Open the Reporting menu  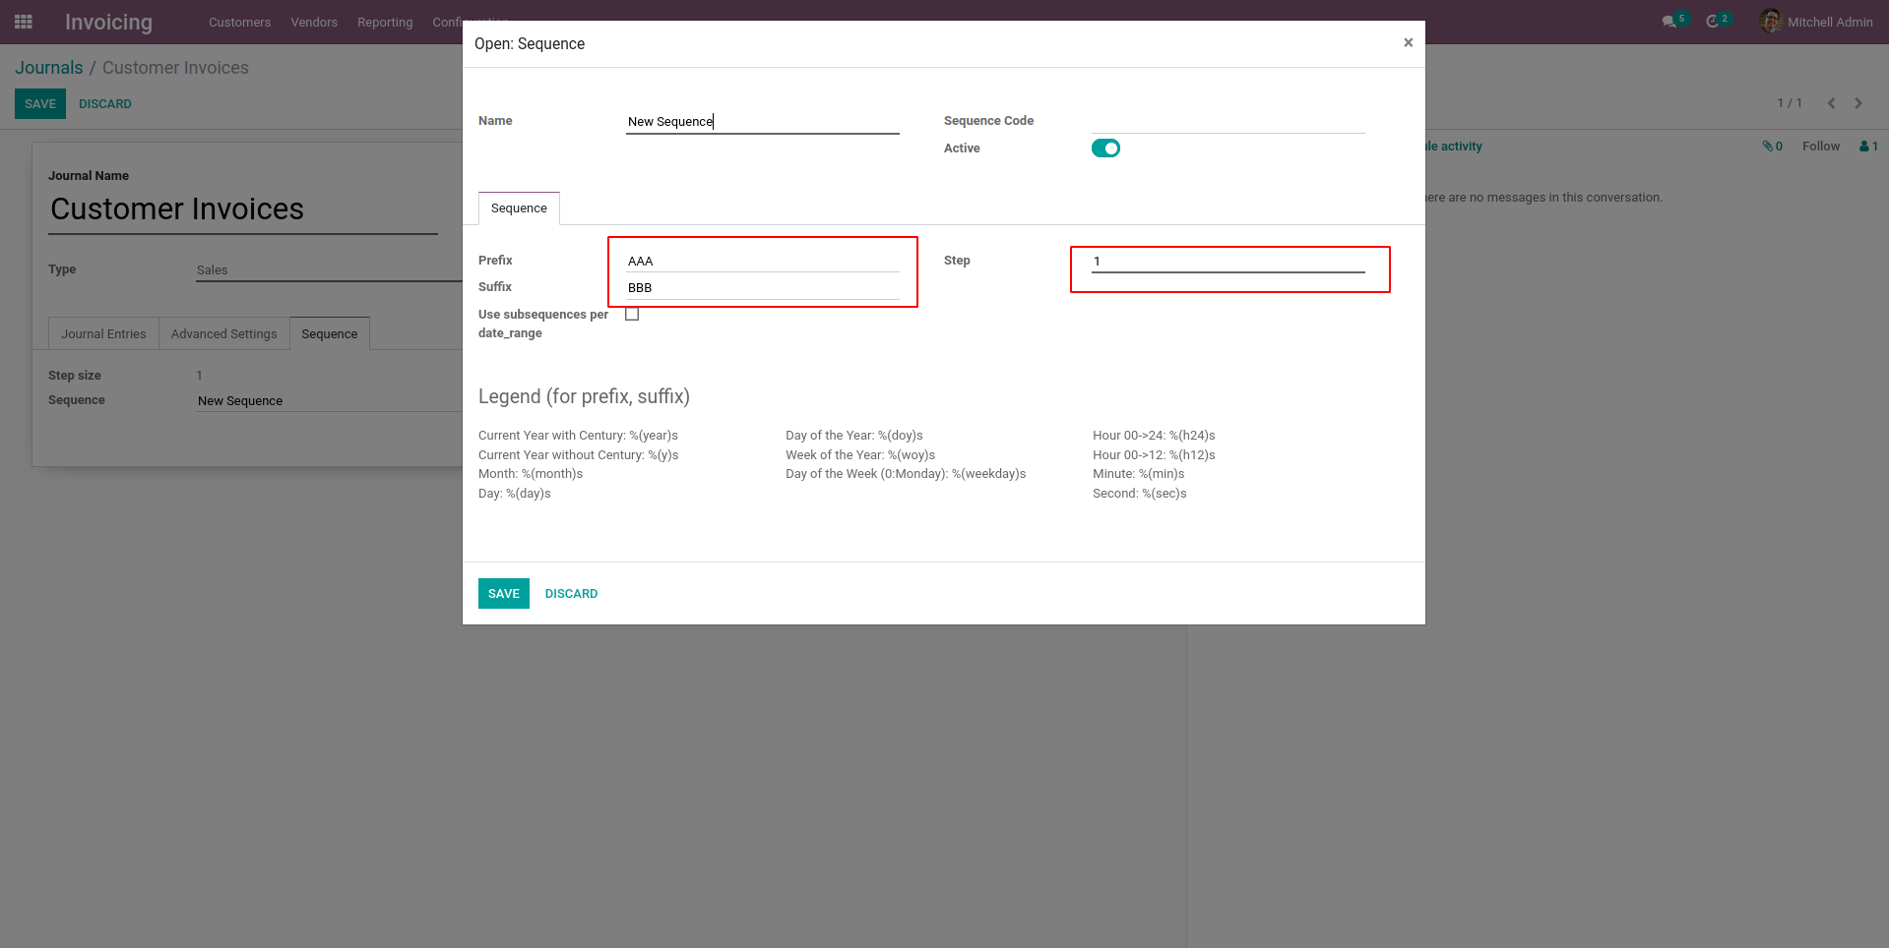[385, 22]
